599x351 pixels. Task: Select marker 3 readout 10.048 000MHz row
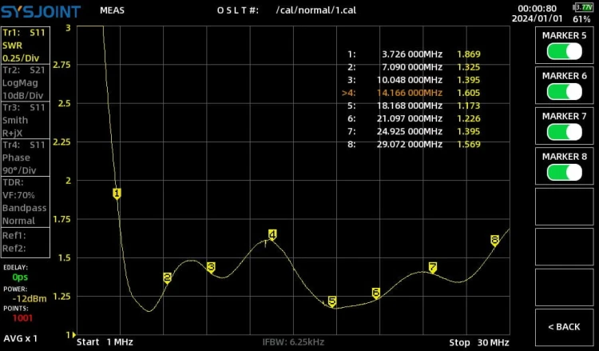414,80
